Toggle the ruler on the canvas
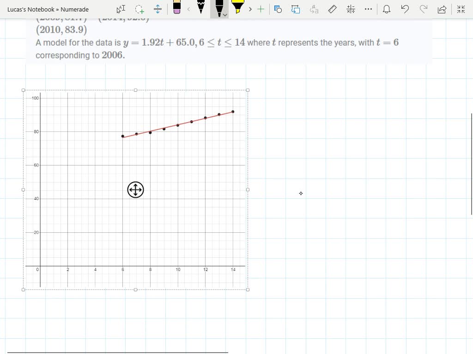The width and height of the screenshot is (473, 354). pyautogui.click(x=332, y=9)
